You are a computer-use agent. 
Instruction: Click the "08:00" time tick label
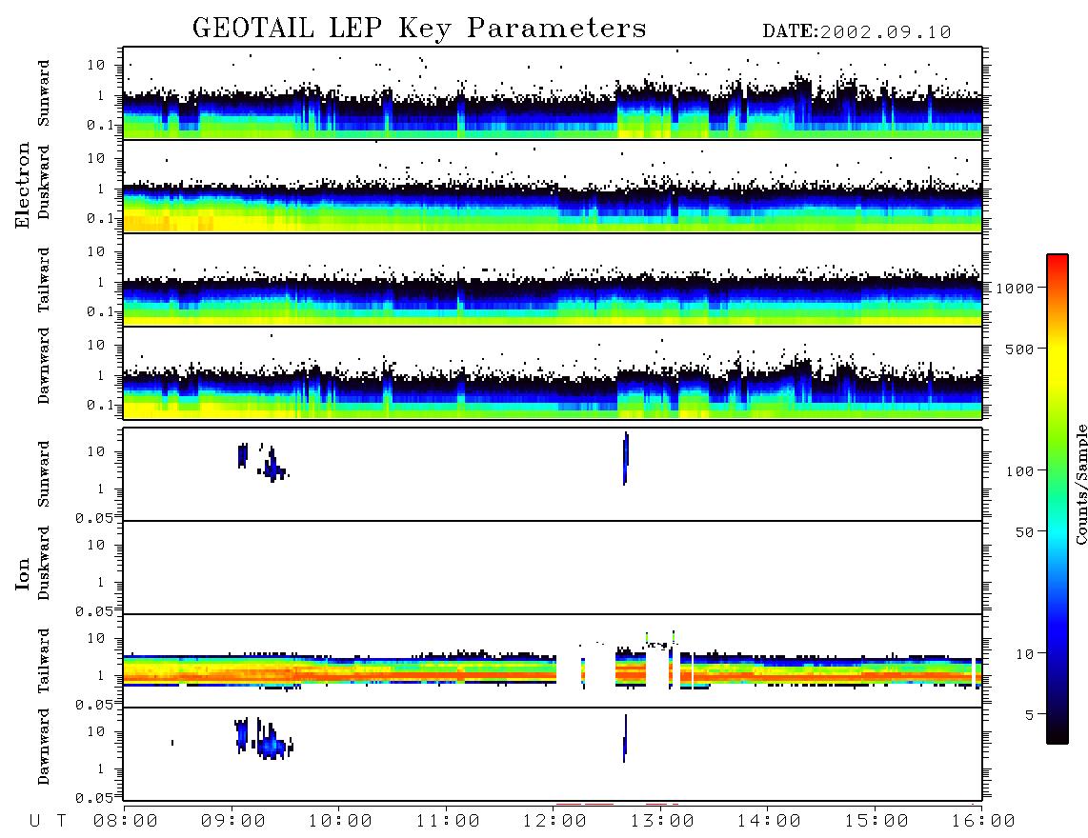[x=125, y=822]
